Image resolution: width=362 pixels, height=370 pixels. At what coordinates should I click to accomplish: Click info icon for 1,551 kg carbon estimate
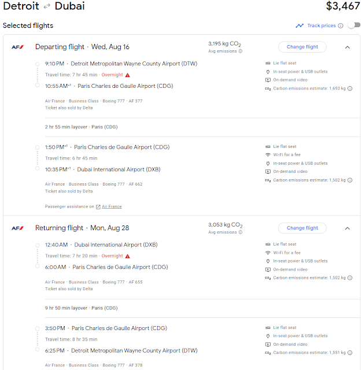click(x=350, y=353)
